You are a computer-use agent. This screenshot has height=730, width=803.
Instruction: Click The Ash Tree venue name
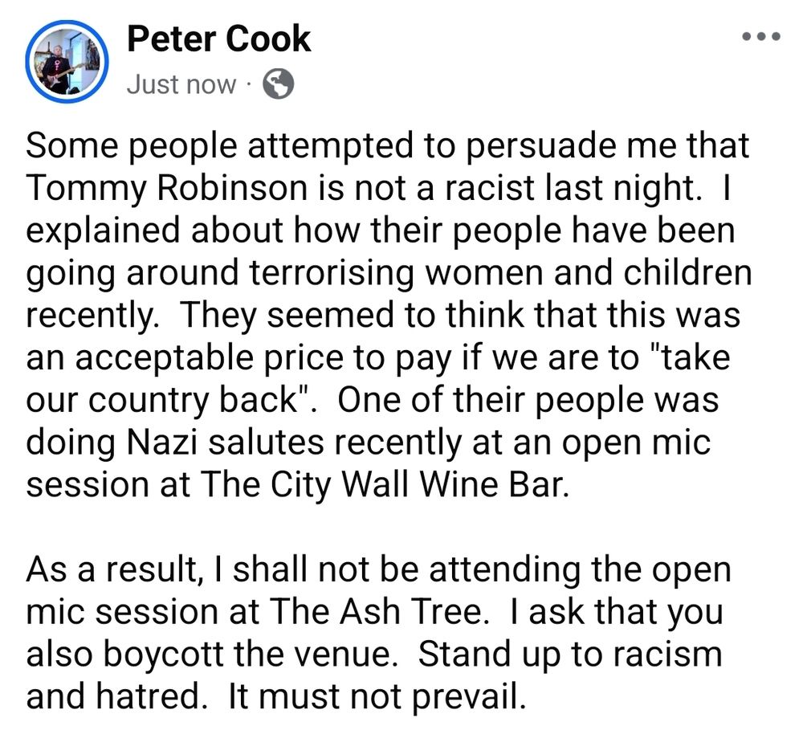pyautogui.click(x=375, y=611)
